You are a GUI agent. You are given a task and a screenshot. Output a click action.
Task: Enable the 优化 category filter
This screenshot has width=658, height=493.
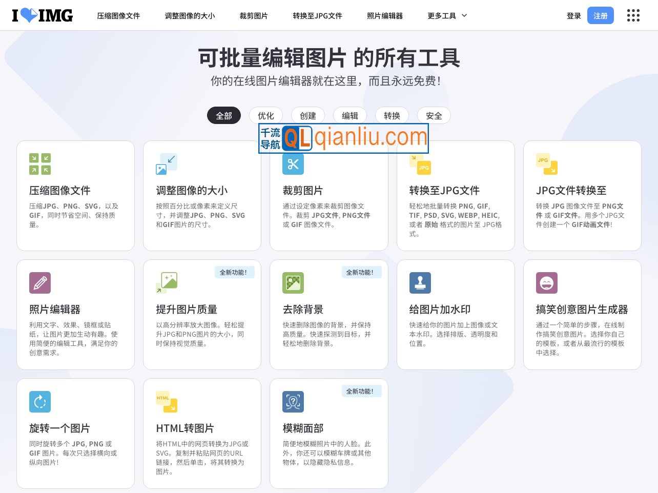point(265,115)
